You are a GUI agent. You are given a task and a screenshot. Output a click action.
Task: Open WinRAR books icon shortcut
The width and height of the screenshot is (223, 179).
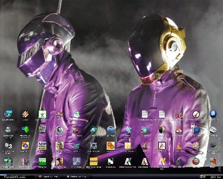[x=213, y=161]
